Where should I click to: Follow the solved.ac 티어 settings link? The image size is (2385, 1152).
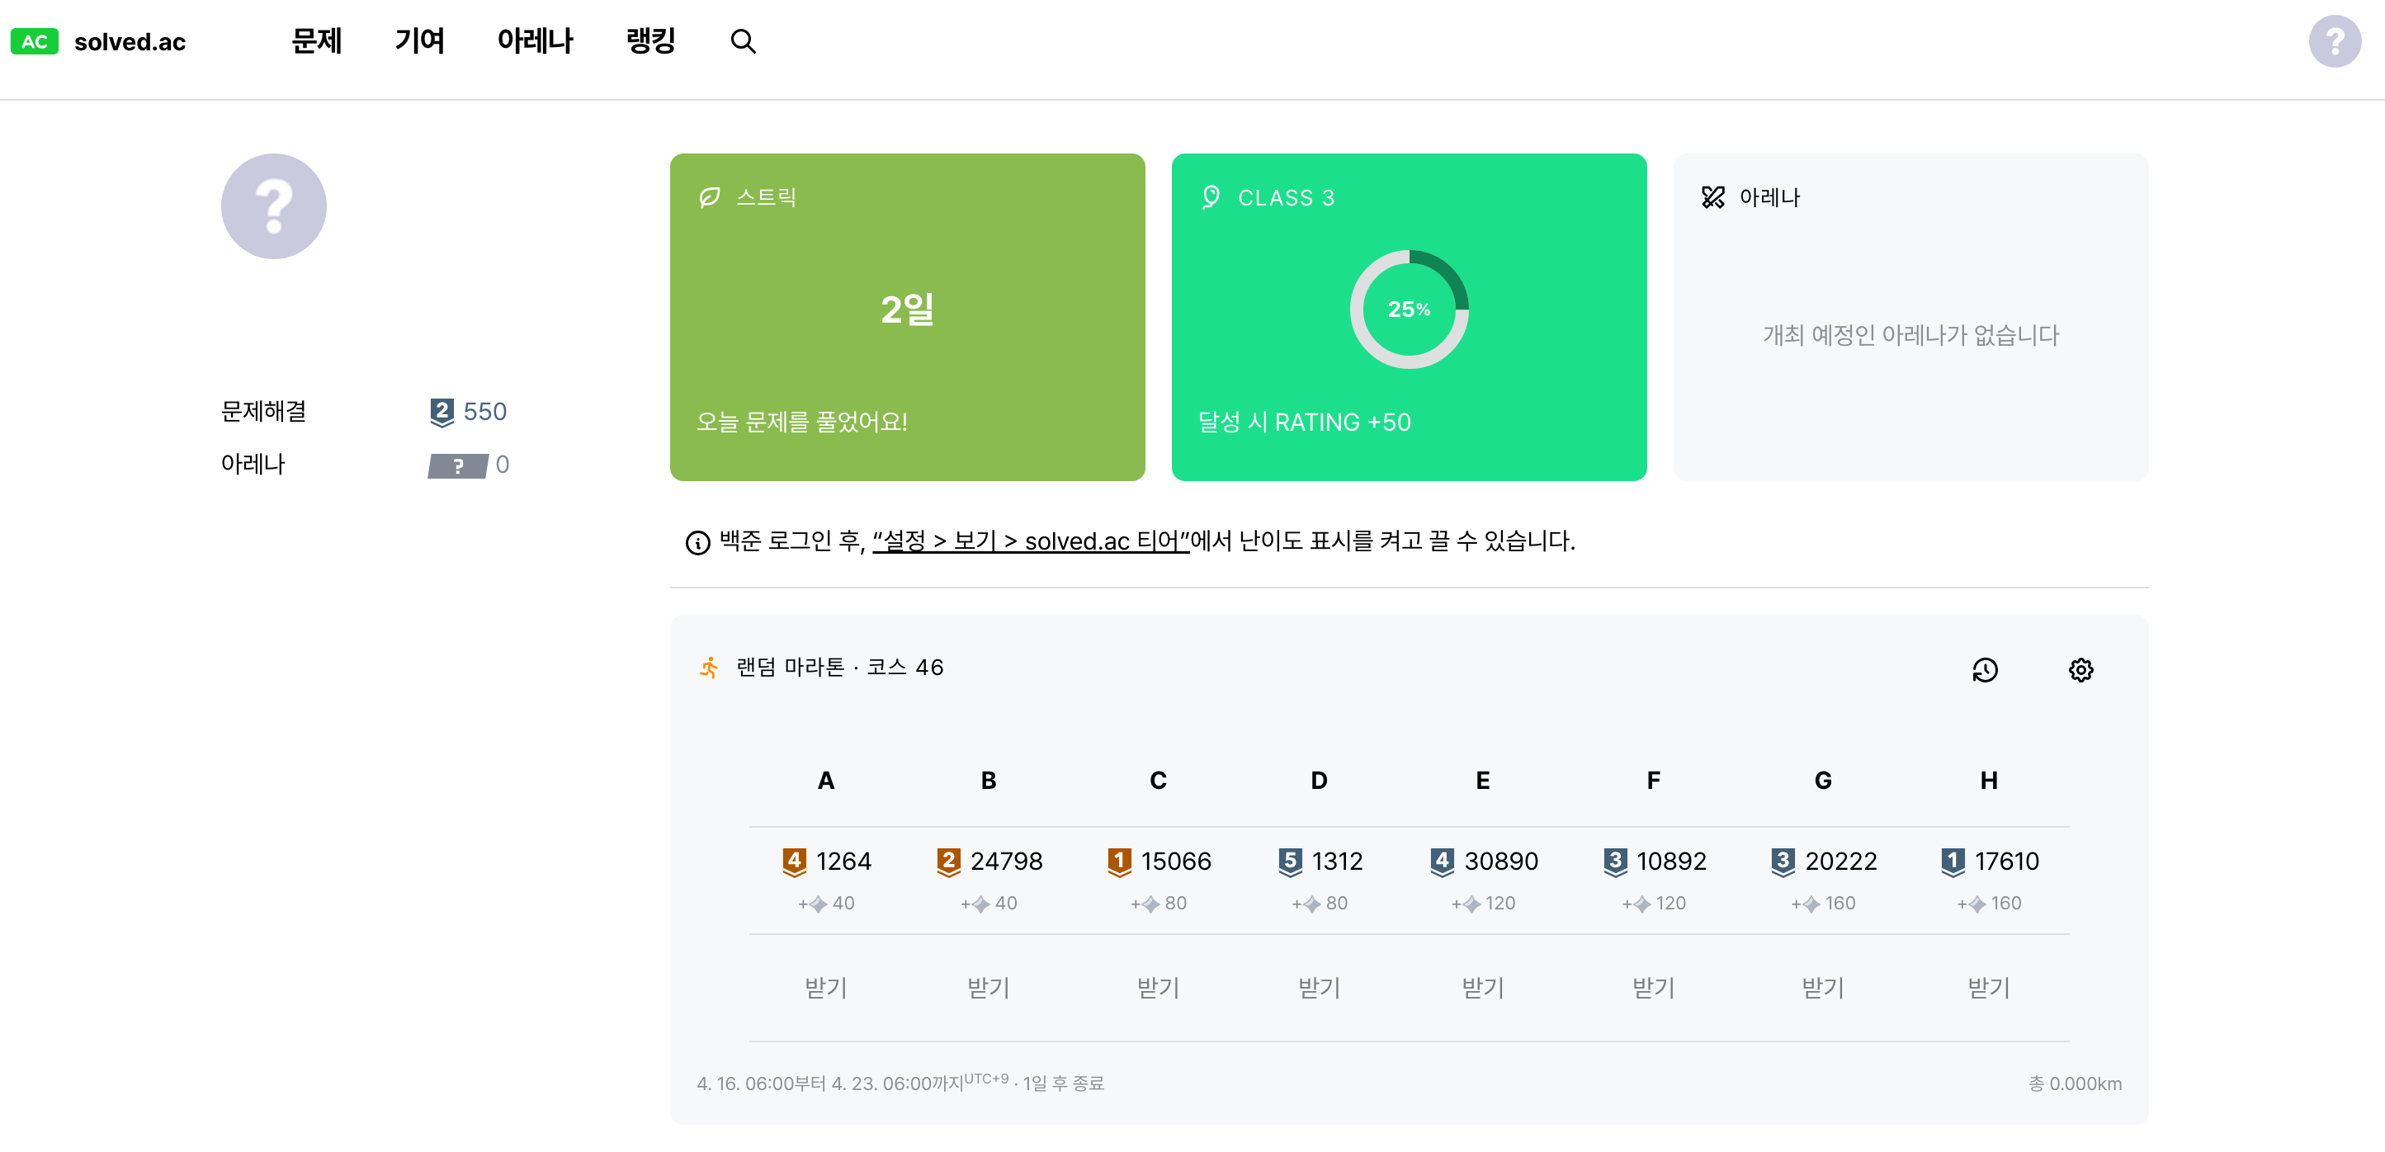pyautogui.click(x=1030, y=541)
